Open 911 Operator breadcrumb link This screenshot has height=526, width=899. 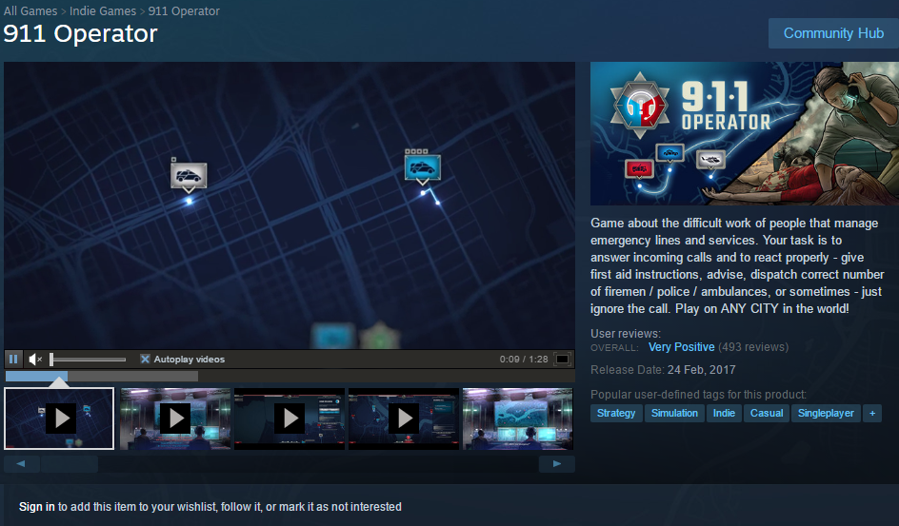[x=184, y=10]
